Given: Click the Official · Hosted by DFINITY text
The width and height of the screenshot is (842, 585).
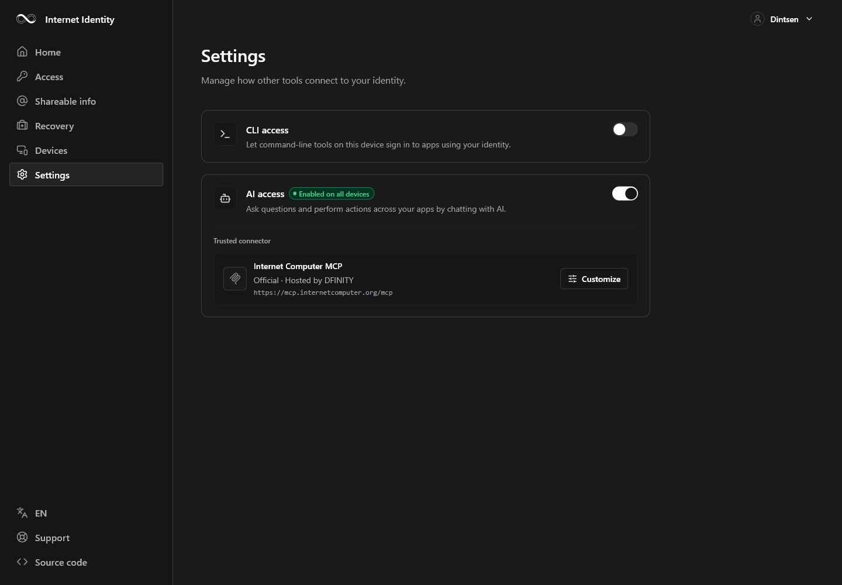Looking at the screenshot, I should [303, 280].
